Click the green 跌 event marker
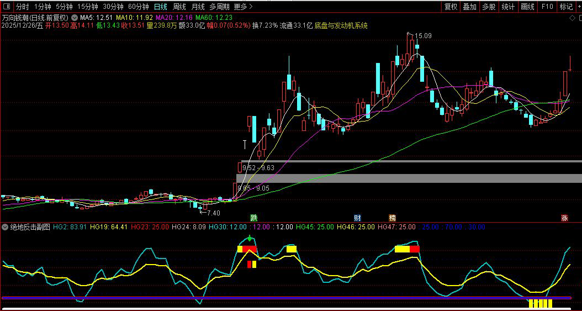 pyautogui.click(x=253, y=218)
